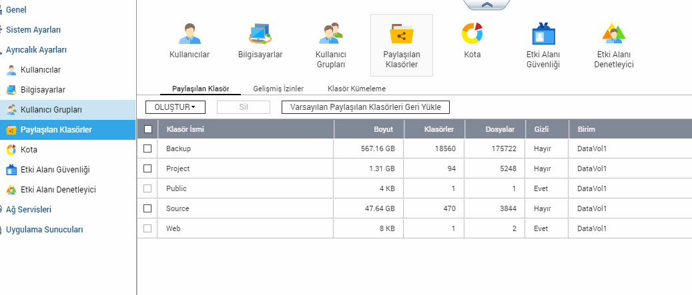Switch to the Paylaşılan Klasör tab

(200, 89)
